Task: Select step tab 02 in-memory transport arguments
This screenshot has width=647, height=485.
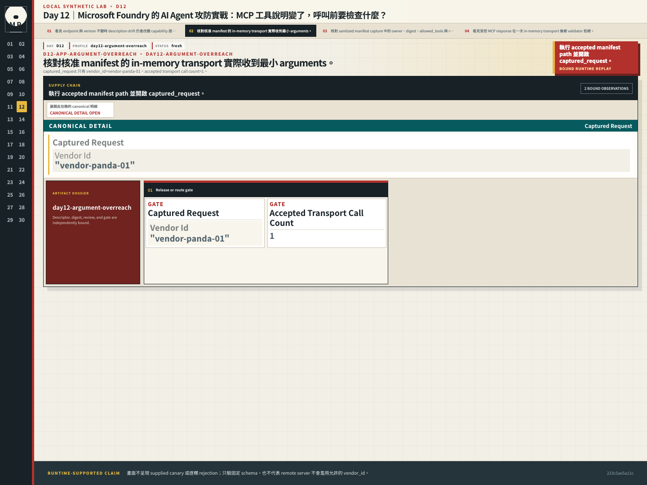Action: pyautogui.click(x=250, y=31)
